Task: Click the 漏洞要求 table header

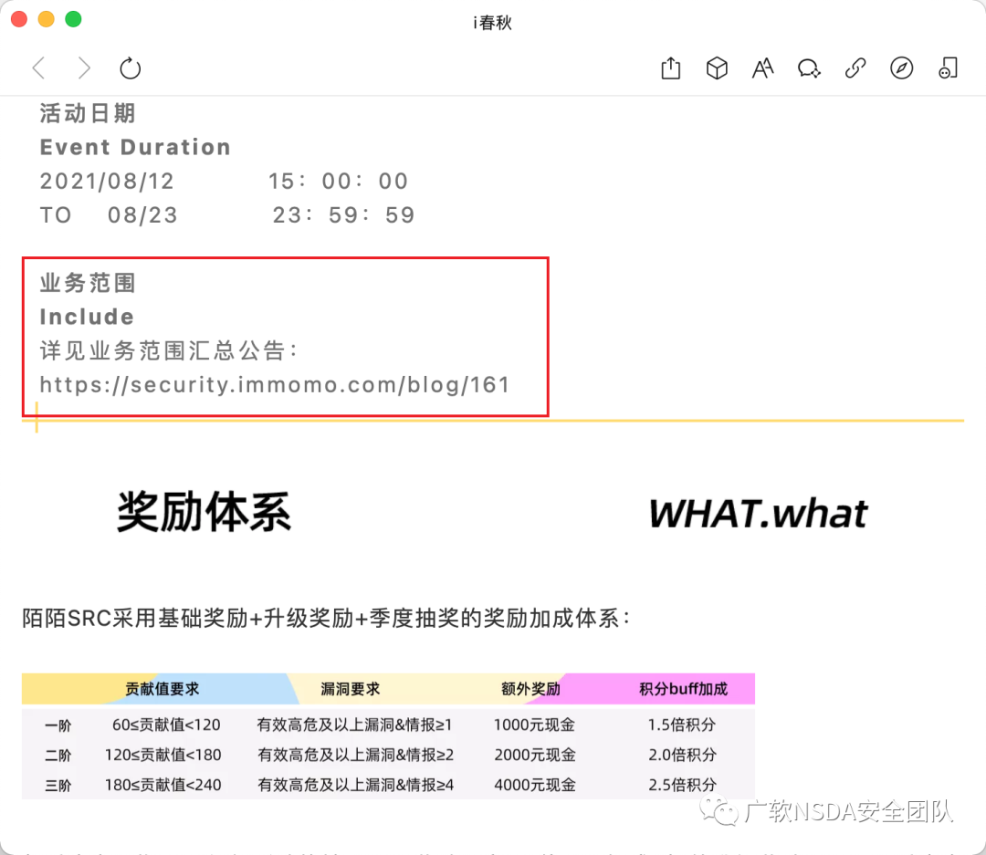Action: point(351,689)
